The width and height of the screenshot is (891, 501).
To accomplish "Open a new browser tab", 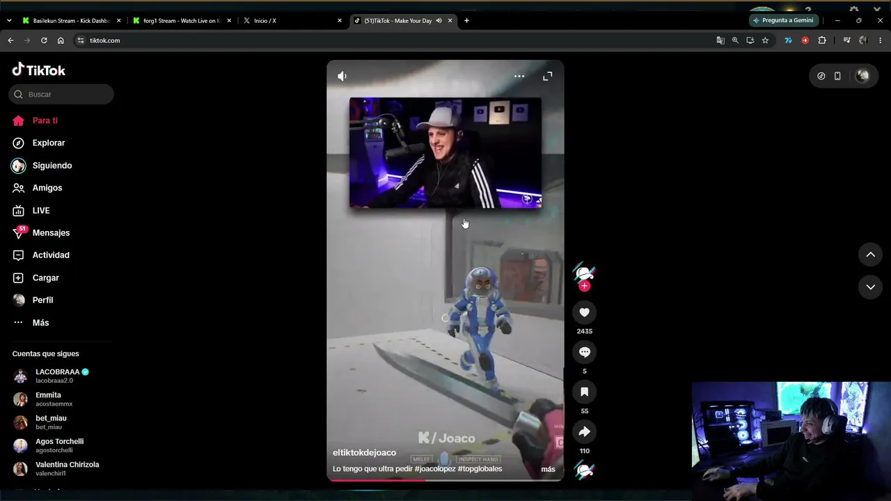I will pos(466,21).
